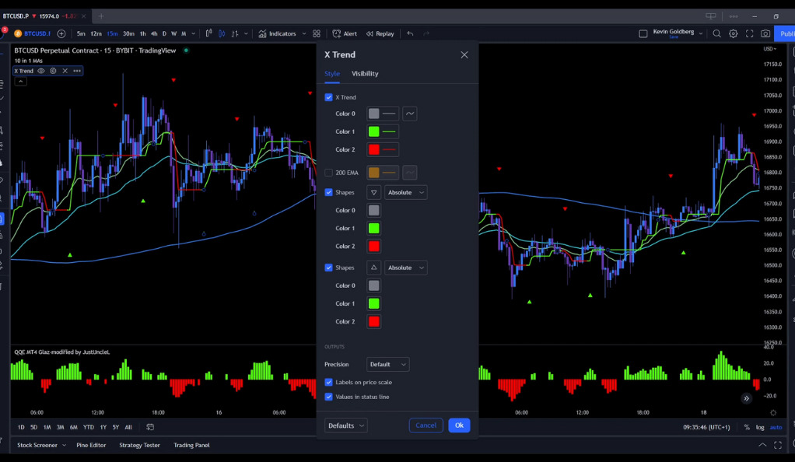Set date range to YTD
This screenshot has width=795, height=462.
click(89, 428)
